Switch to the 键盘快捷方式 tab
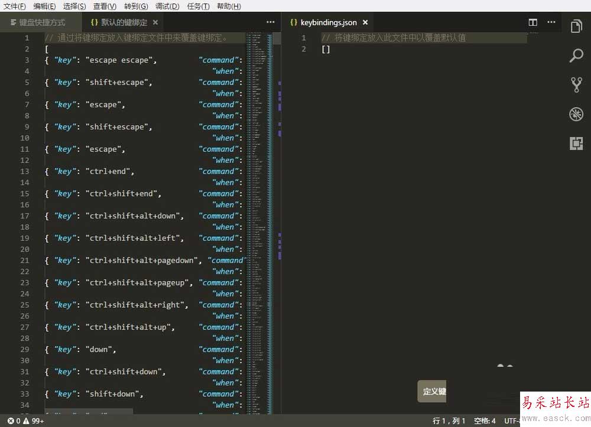The image size is (591, 427). click(x=41, y=22)
